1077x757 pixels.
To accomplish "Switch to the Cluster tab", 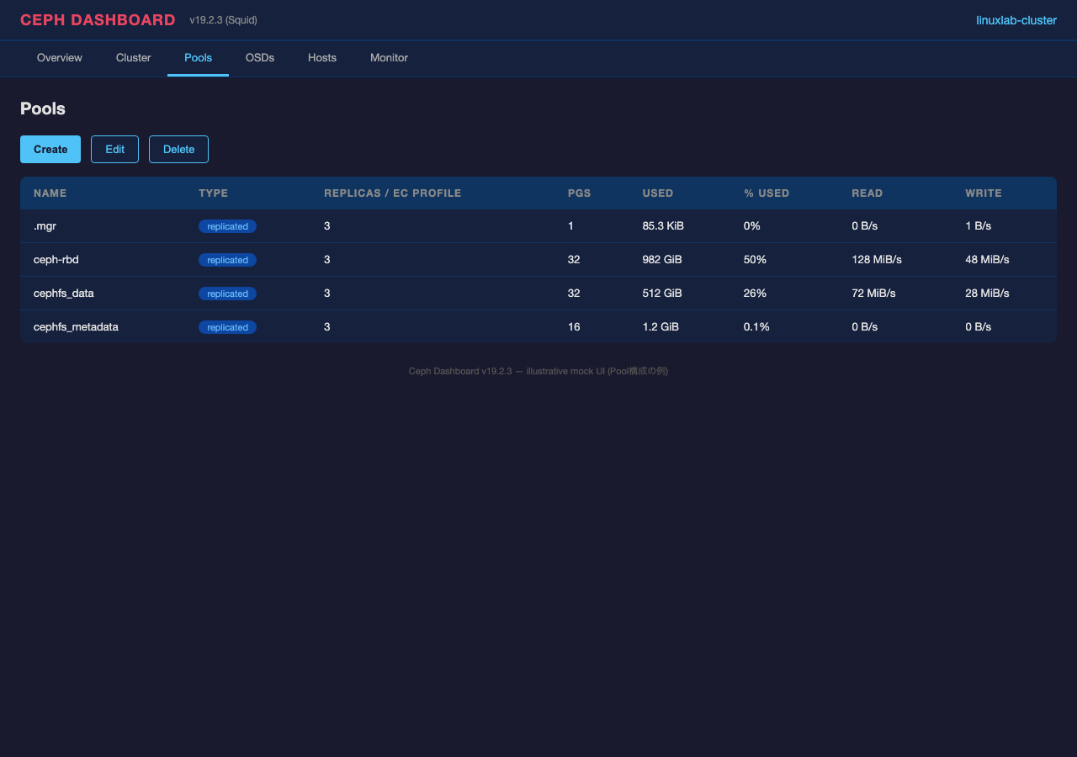I will [x=134, y=58].
